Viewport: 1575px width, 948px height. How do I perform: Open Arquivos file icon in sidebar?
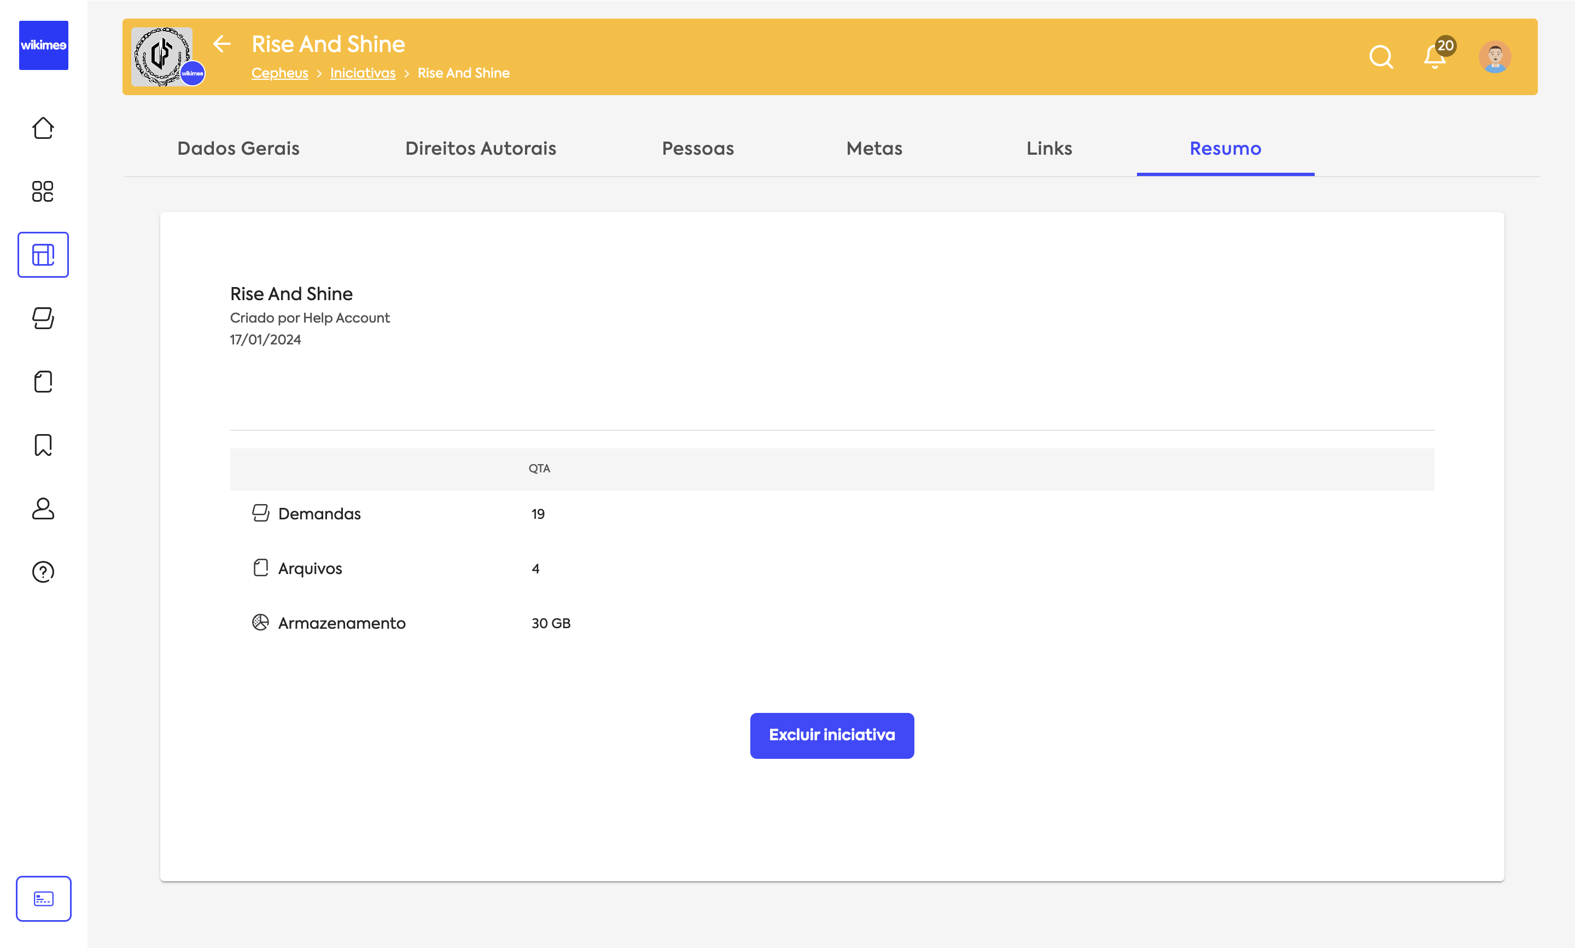point(43,382)
